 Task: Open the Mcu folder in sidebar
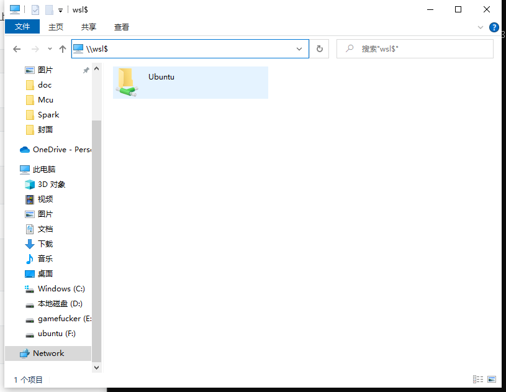pyautogui.click(x=45, y=100)
